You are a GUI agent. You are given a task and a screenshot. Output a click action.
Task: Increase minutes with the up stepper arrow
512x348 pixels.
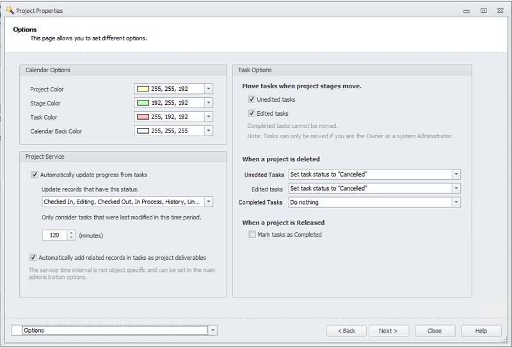pos(71,233)
